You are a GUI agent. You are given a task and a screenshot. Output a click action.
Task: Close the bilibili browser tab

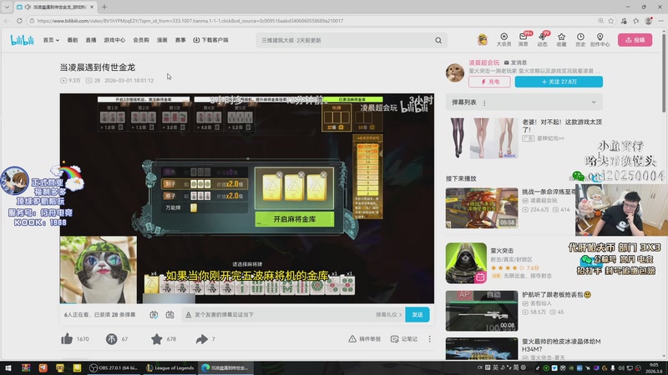[x=92, y=7]
